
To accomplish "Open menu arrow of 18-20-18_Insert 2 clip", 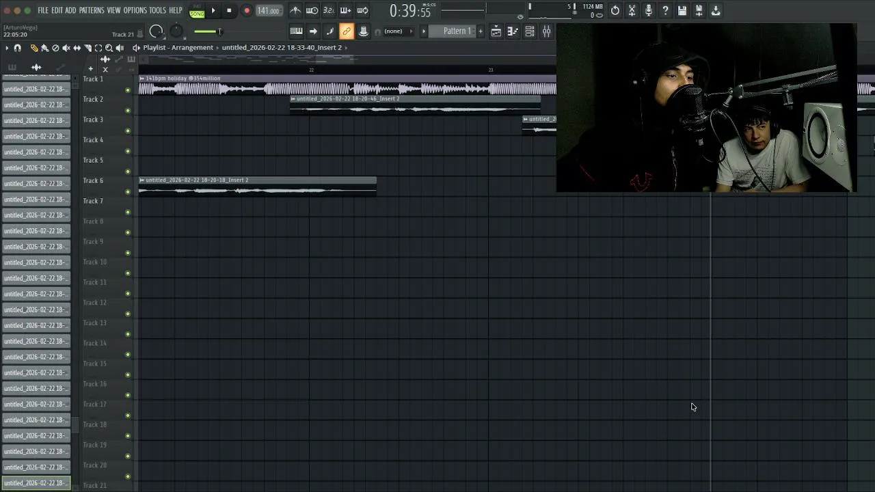I will point(142,180).
